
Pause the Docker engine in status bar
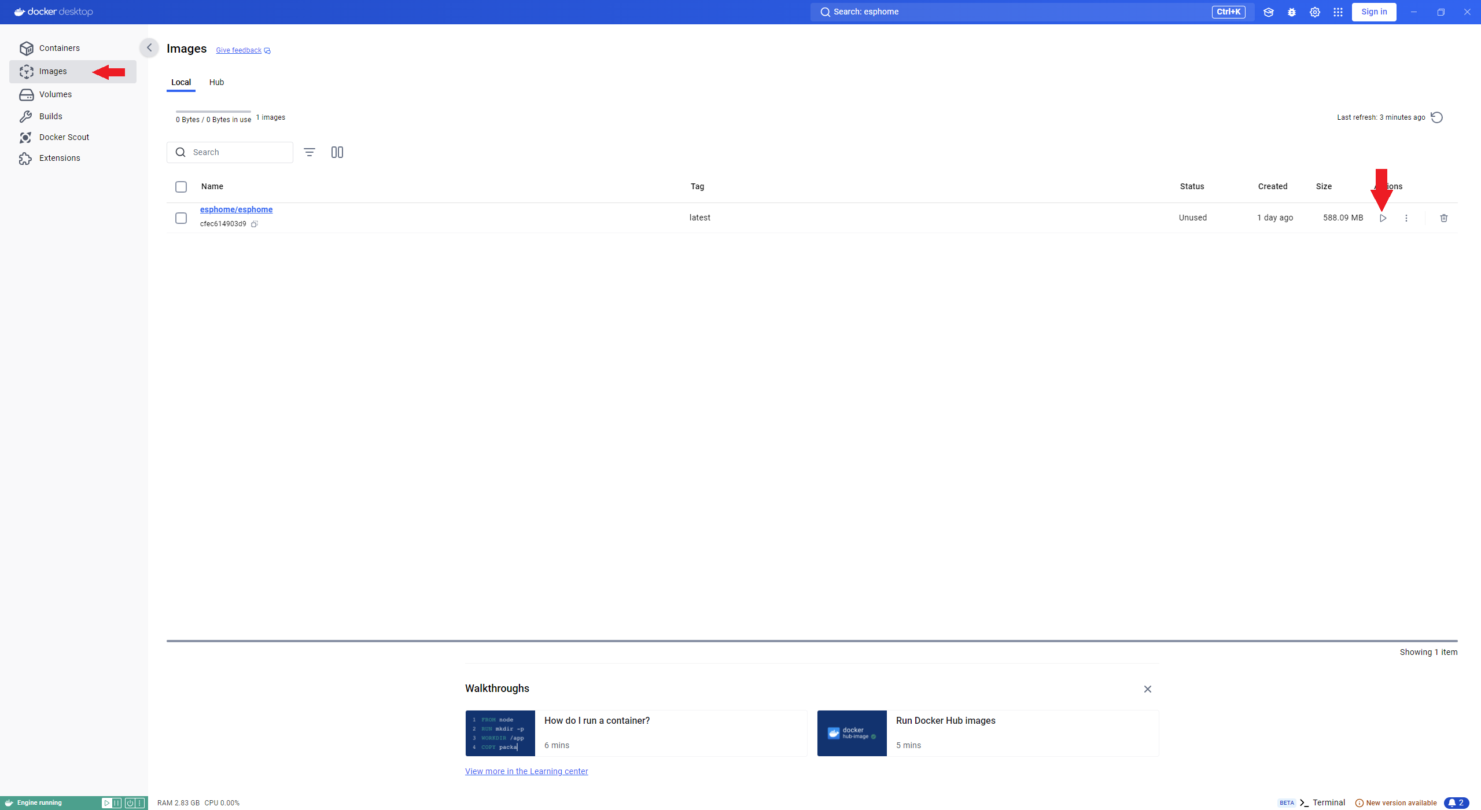coord(116,803)
